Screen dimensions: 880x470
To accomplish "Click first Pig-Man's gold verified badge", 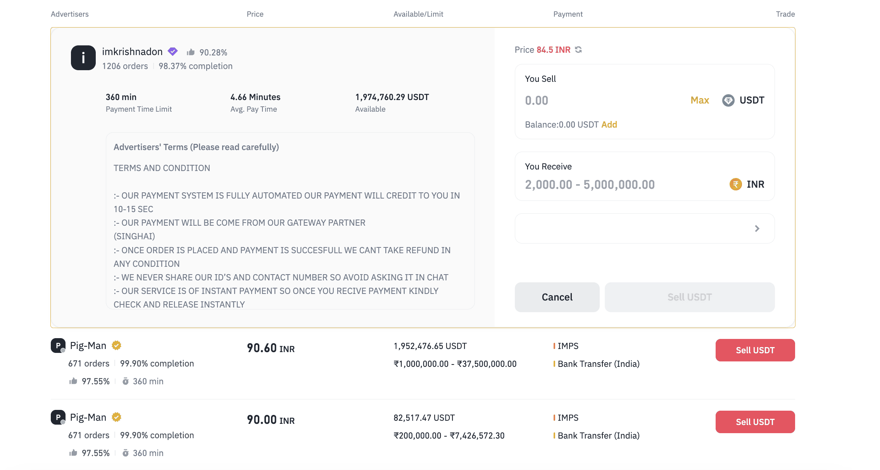I will pos(116,345).
